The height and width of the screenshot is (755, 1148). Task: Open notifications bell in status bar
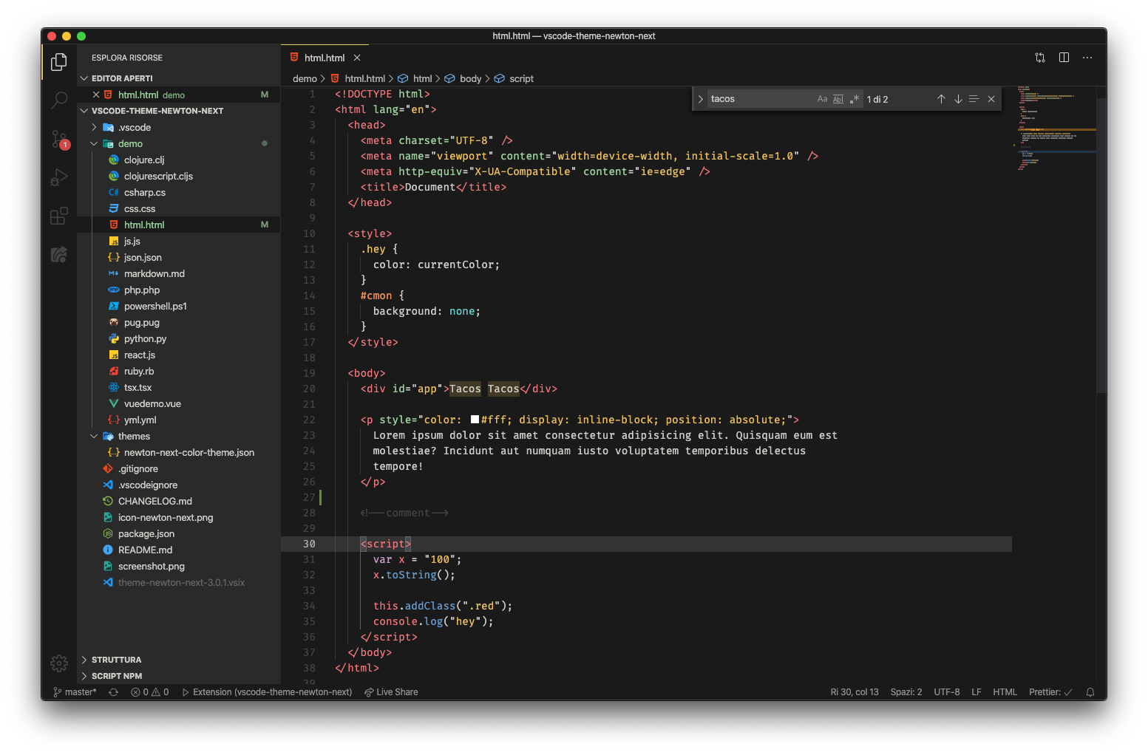click(x=1090, y=692)
